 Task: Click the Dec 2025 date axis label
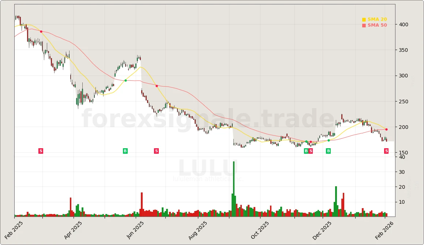(322, 230)
